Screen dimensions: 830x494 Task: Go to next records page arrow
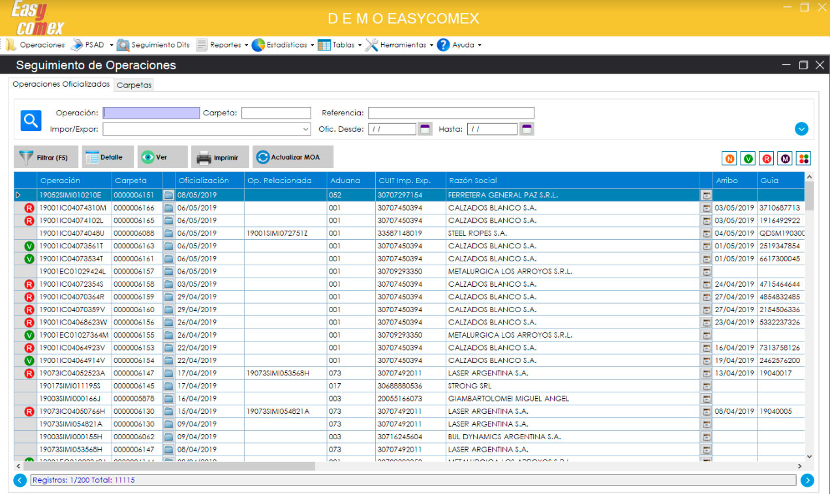tap(807, 480)
